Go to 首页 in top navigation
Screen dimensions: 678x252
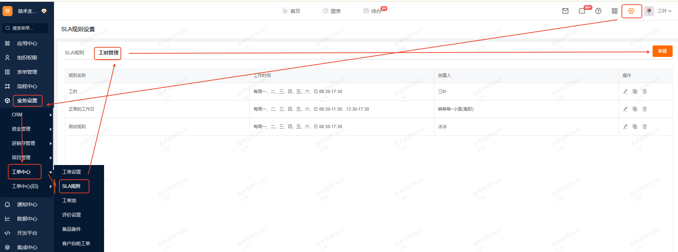click(292, 11)
